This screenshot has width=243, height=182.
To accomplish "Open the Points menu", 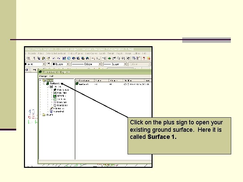I will (41, 53).
